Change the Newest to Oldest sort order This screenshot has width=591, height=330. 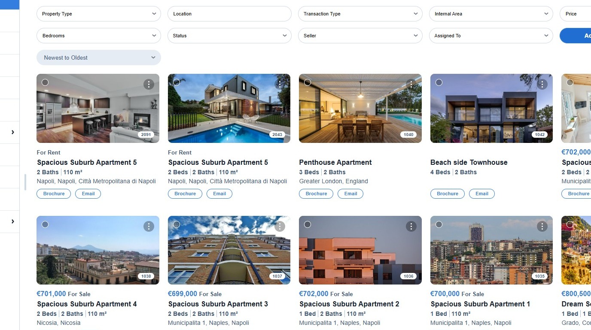pyautogui.click(x=99, y=58)
